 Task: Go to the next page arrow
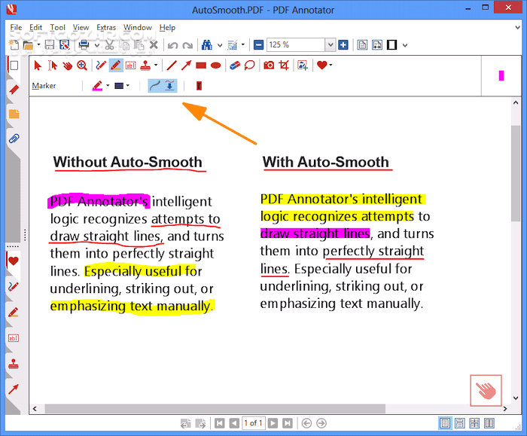tap(273, 423)
